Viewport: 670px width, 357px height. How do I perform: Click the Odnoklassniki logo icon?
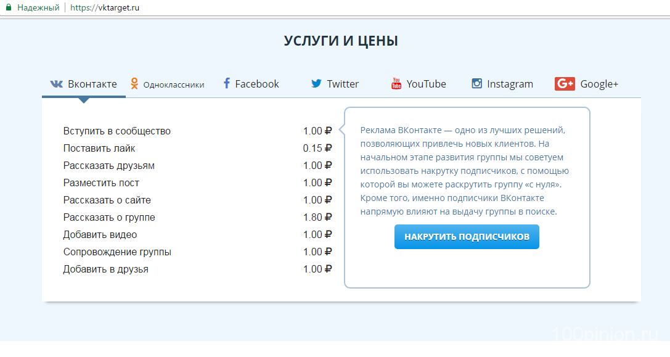(x=134, y=84)
